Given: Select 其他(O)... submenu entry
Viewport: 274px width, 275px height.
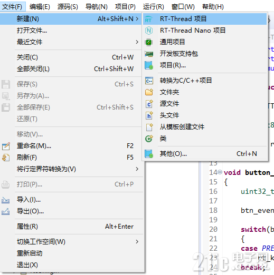Looking at the screenshot, I should [x=205, y=154].
